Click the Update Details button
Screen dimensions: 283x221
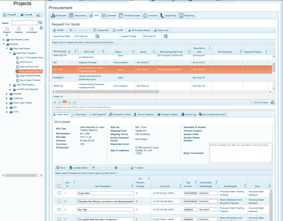79,167
